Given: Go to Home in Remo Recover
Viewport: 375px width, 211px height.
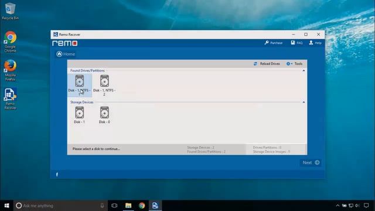Looking at the screenshot, I should (x=66, y=54).
